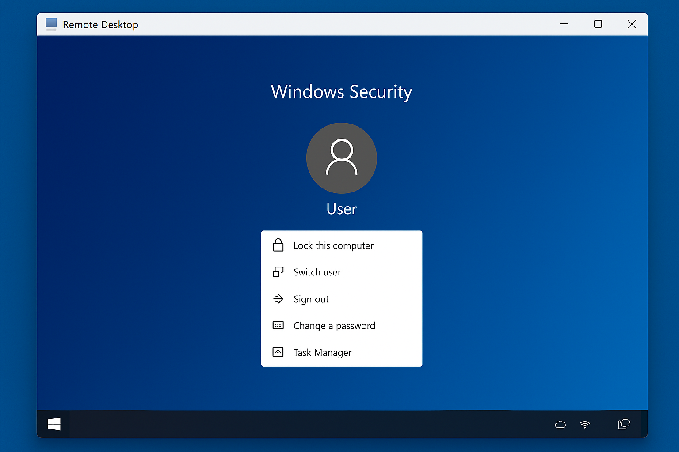Choose Change a password
Image resolution: width=679 pixels, height=452 pixels.
click(334, 326)
